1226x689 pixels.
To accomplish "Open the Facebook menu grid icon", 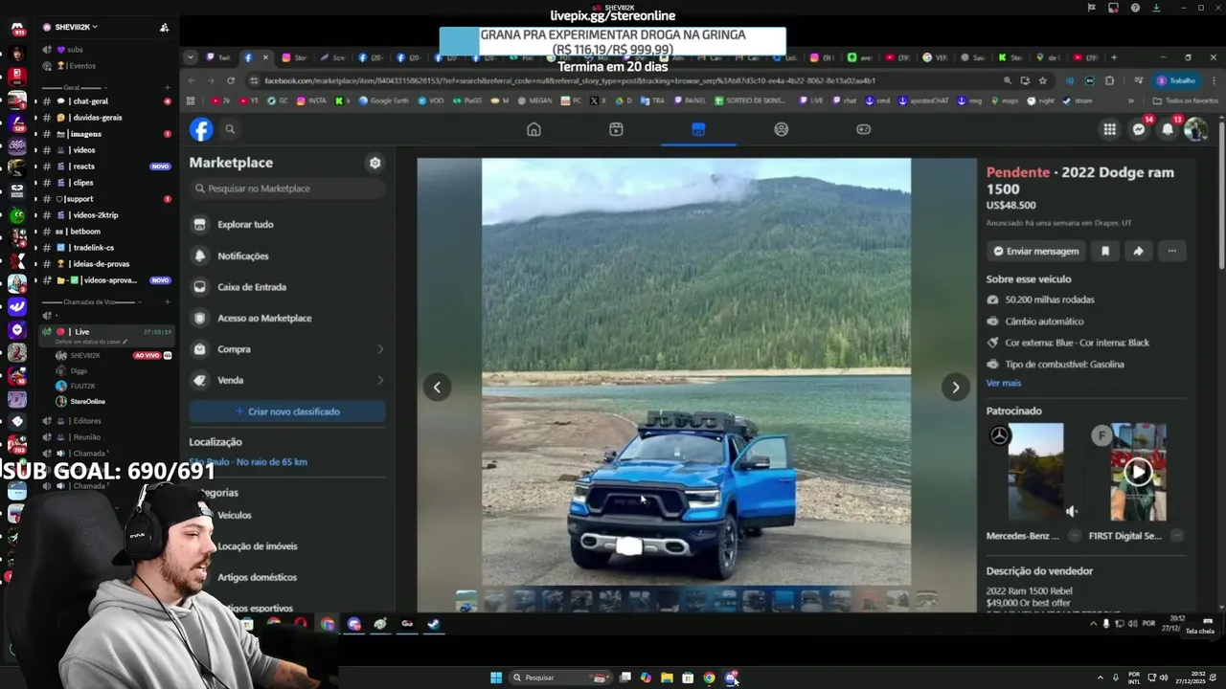I will click(x=1109, y=129).
